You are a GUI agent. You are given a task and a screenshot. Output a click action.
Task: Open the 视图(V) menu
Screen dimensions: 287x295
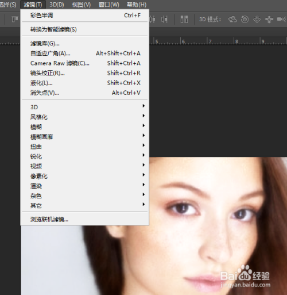(82, 5)
